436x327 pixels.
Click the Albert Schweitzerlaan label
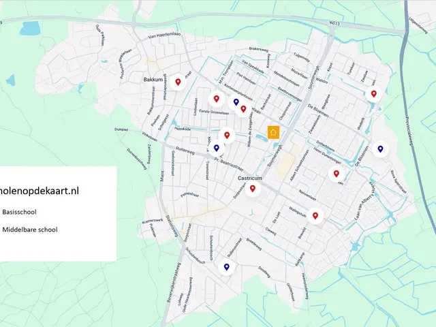coord(300,166)
